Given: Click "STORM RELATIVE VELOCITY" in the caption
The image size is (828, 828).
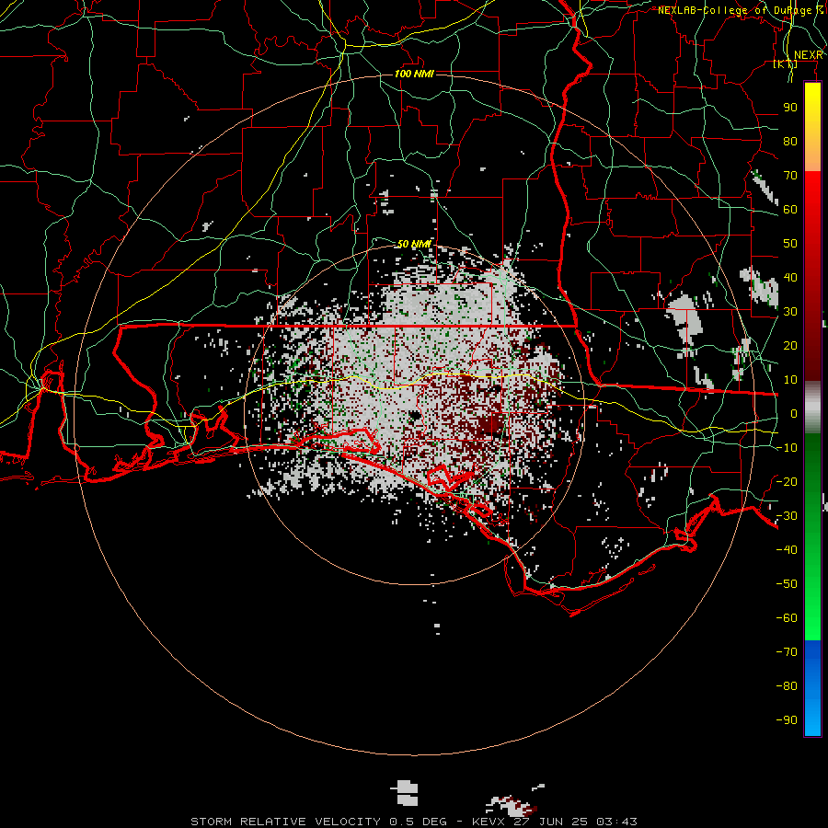Looking at the screenshot, I should [x=285, y=822].
